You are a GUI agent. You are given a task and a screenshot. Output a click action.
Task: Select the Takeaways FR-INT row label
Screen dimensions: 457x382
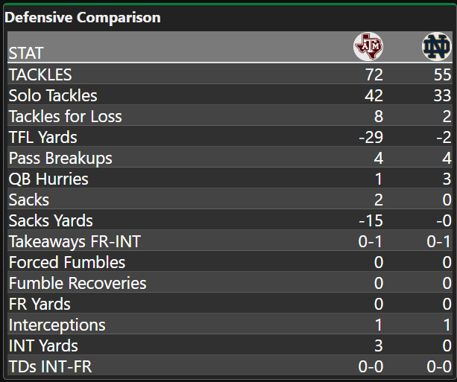[74, 241]
